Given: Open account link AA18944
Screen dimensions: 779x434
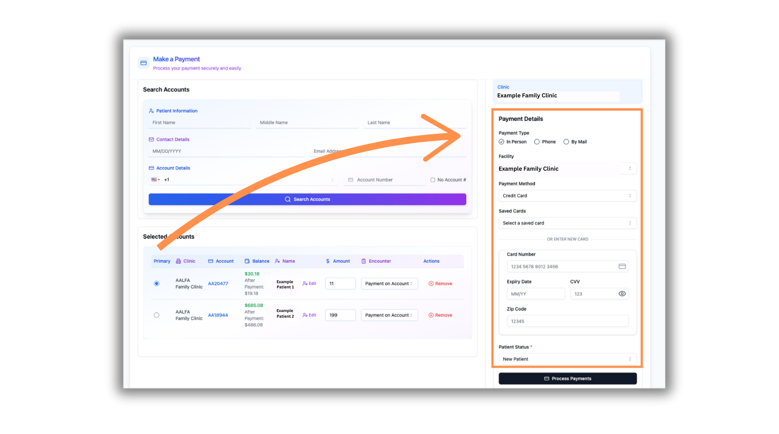Looking at the screenshot, I should 218,315.
